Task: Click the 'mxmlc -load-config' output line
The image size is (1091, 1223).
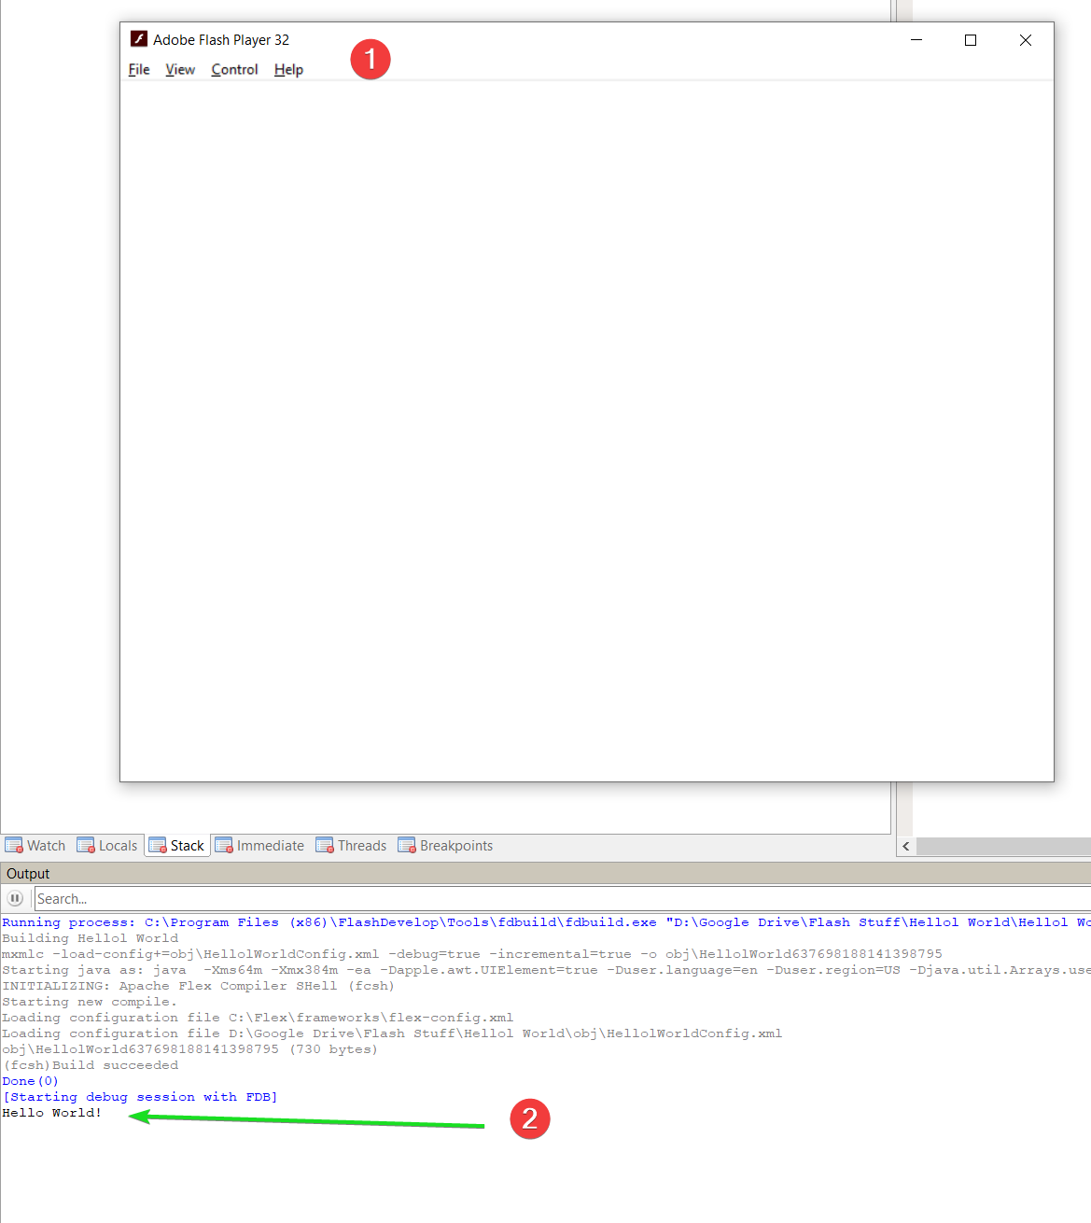Action: 472,954
